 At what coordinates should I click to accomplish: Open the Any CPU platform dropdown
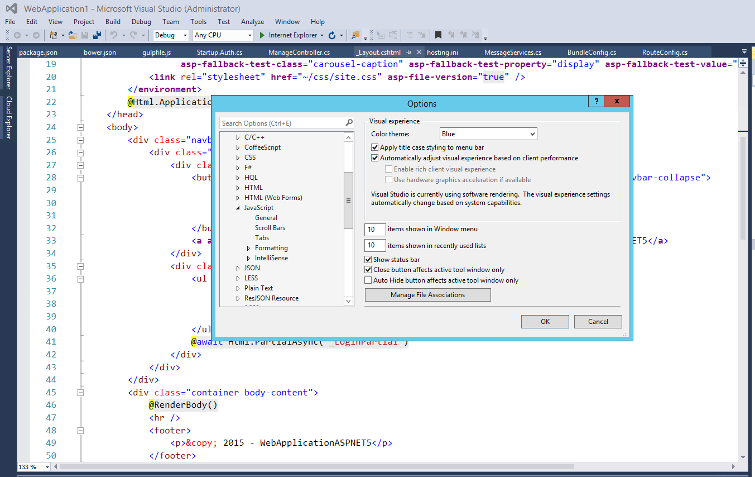click(223, 35)
